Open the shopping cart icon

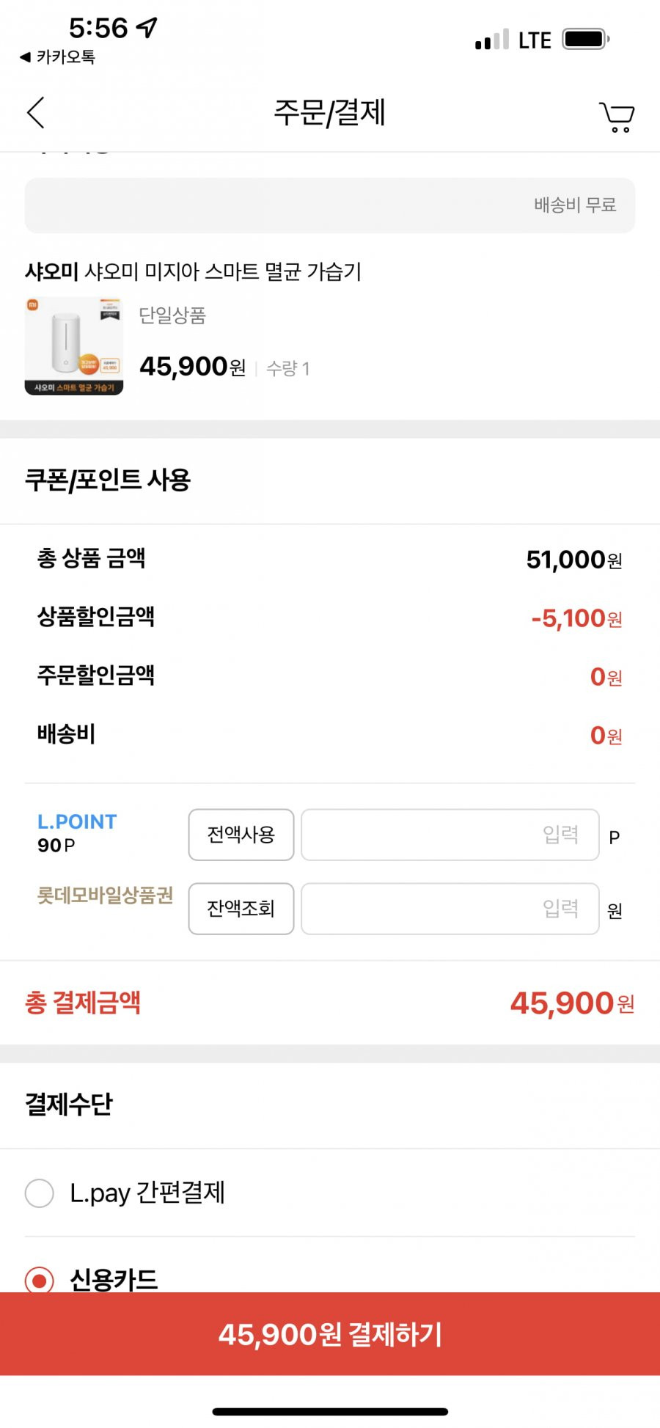(617, 117)
